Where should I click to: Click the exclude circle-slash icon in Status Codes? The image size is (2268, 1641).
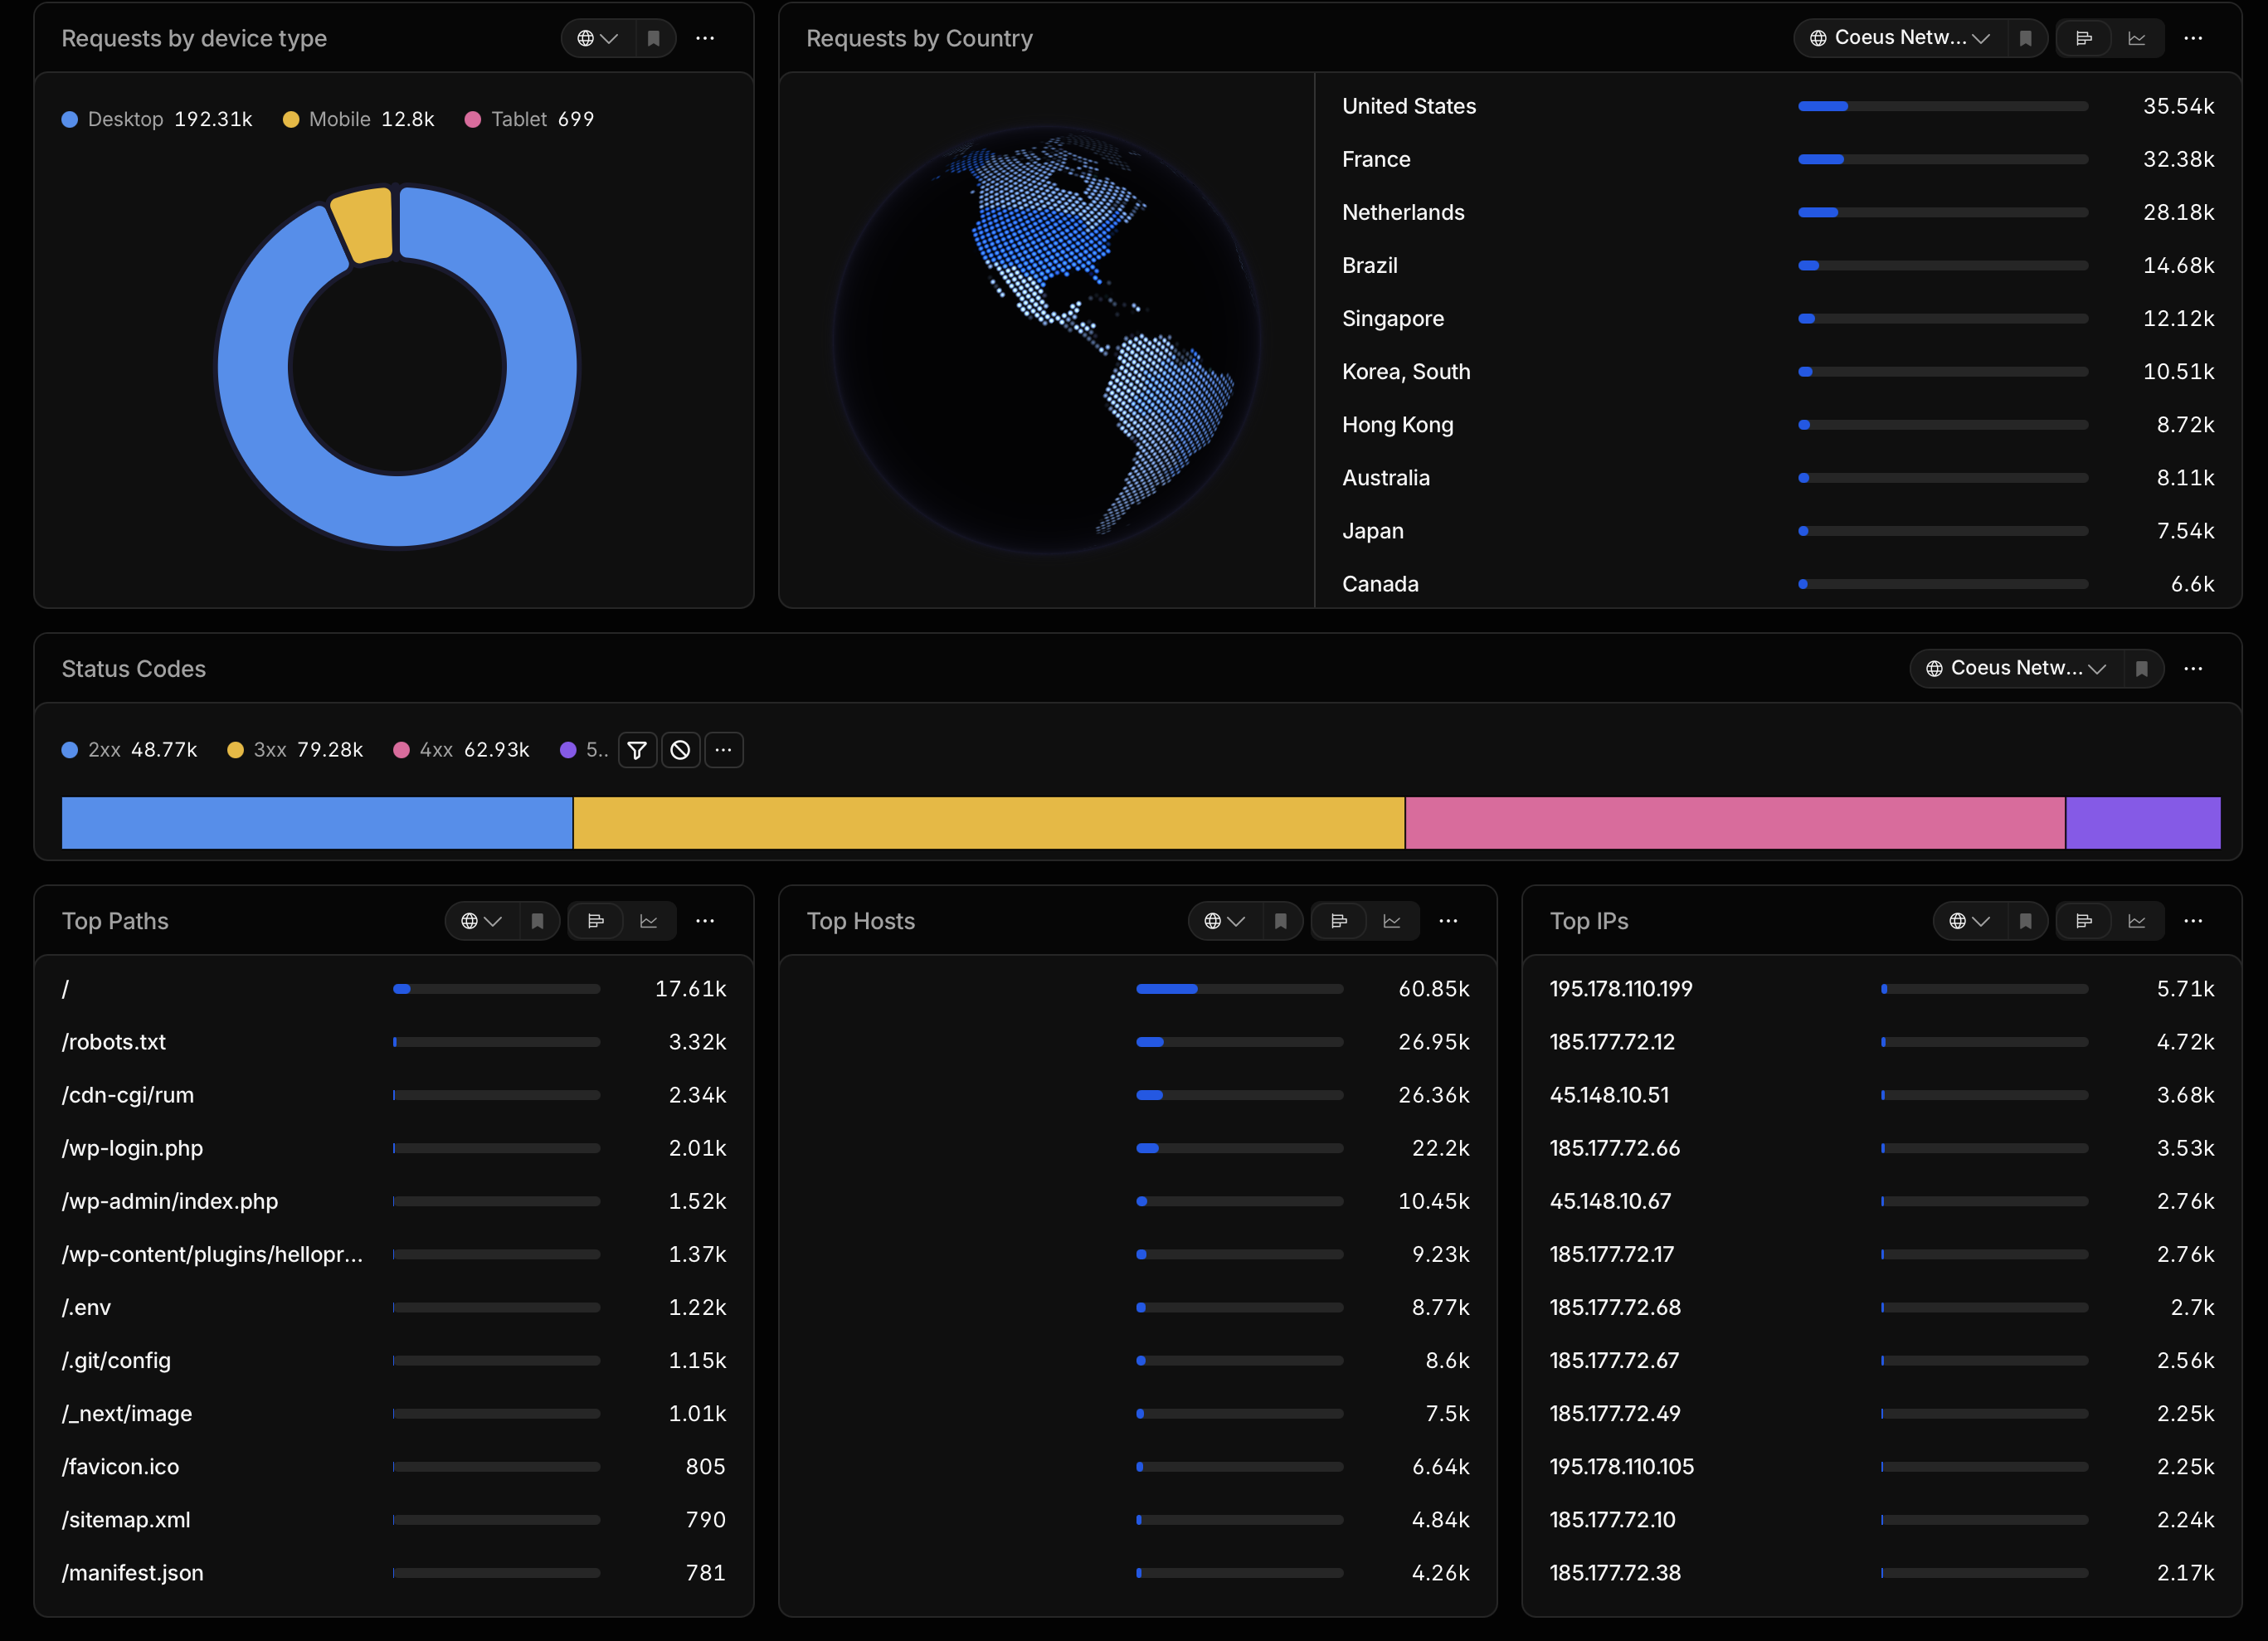click(680, 750)
